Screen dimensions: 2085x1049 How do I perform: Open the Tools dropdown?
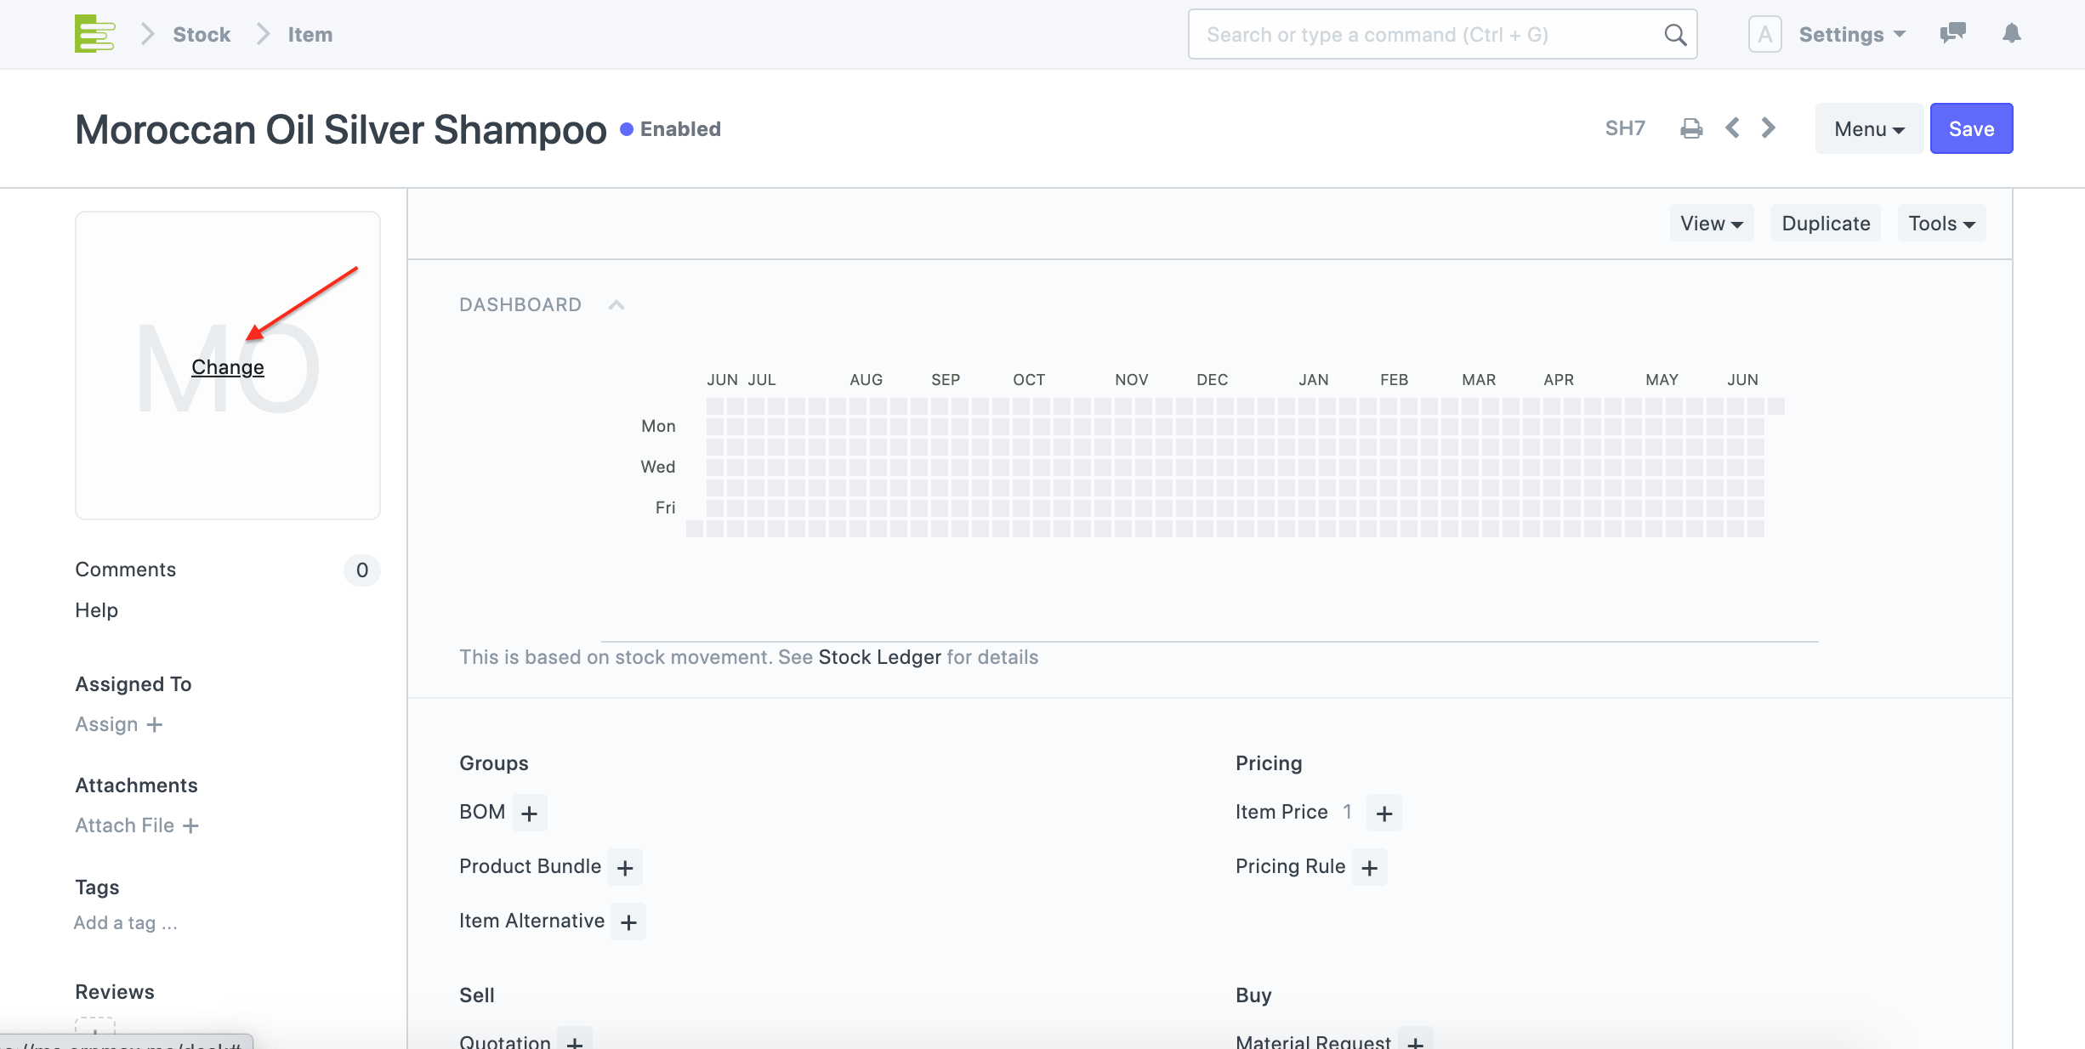pos(1941,224)
